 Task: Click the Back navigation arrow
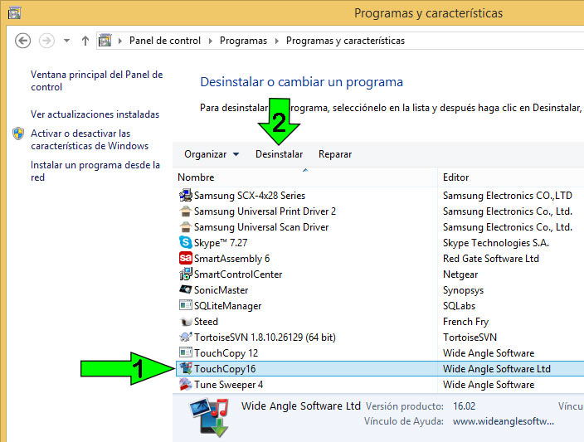[x=22, y=41]
